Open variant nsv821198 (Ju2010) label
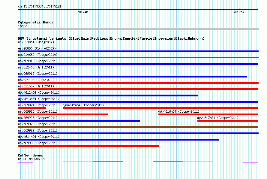This screenshot has height=179, width=267. tap(34, 80)
